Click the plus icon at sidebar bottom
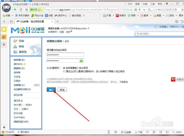The width and height of the screenshot is (184, 136). (4, 127)
